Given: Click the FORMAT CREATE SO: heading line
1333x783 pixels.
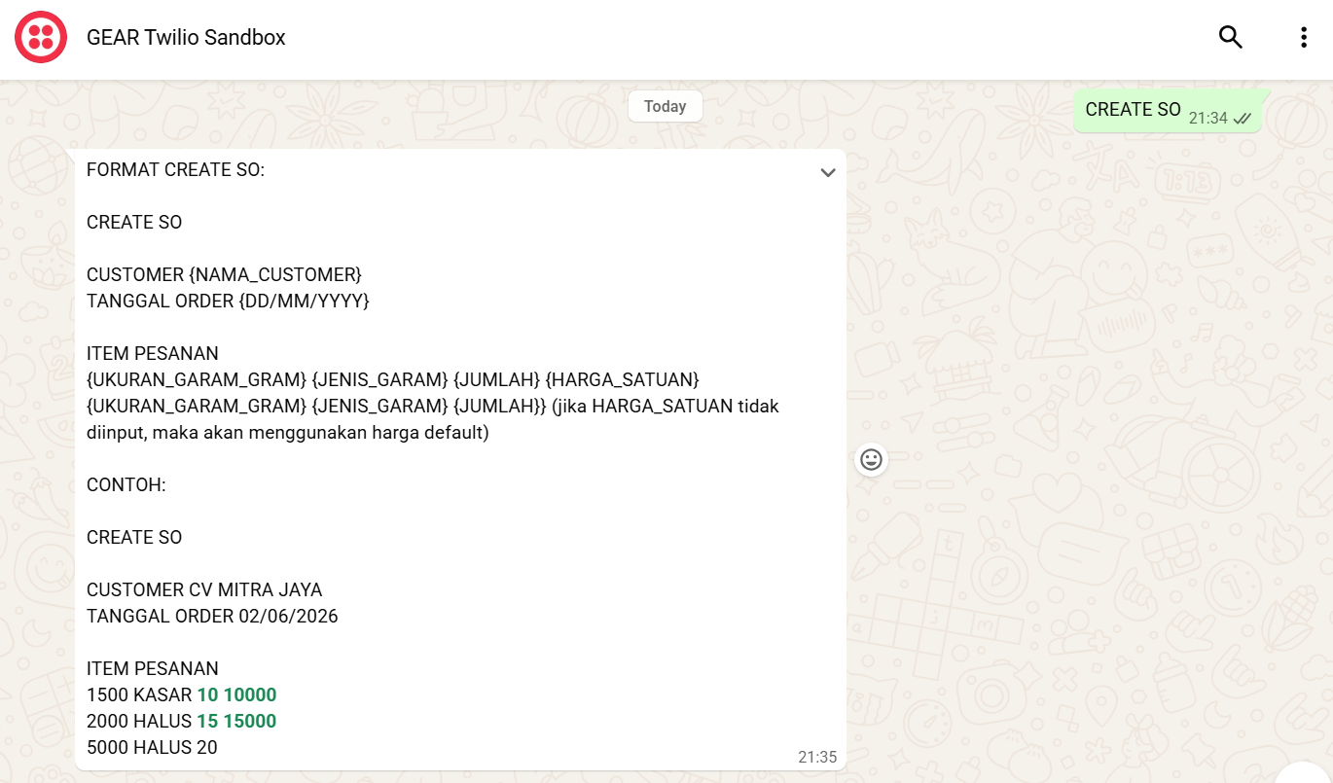Looking at the screenshot, I should coord(176,170).
